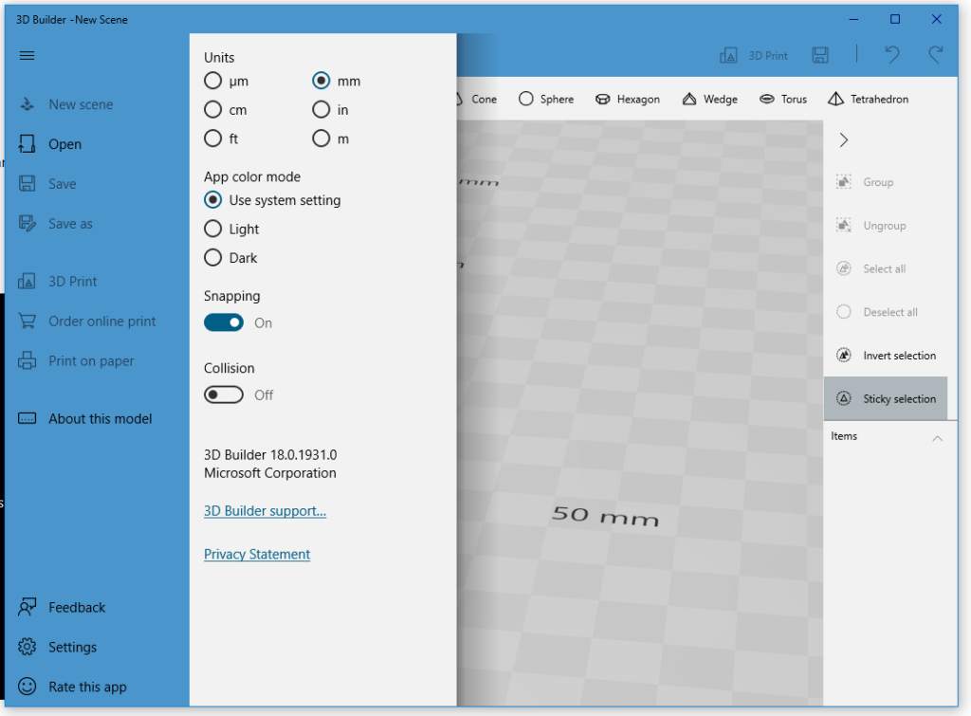
Task: Click Feedback in the side menu
Action: pos(77,607)
